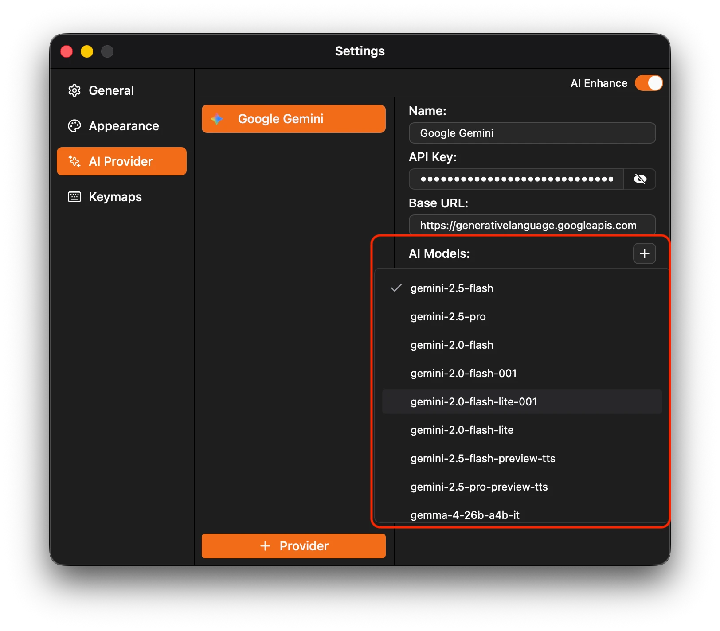Select the AI Provider tab

pyautogui.click(x=121, y=161)
